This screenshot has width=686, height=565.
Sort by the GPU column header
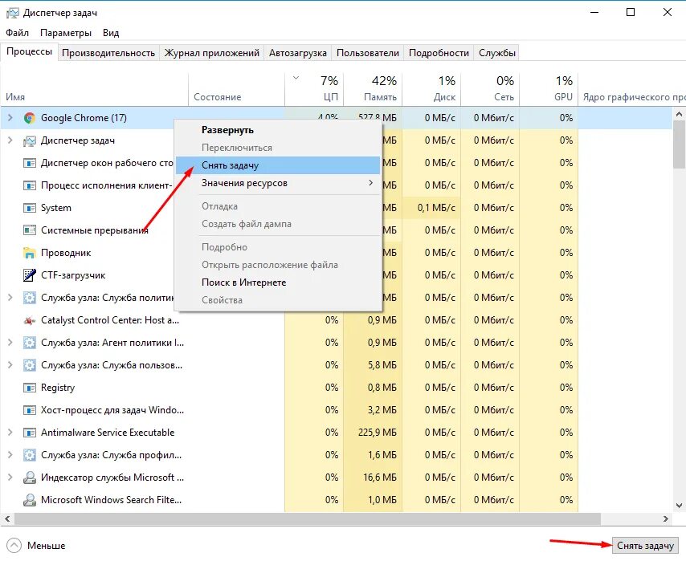(549, 89)
